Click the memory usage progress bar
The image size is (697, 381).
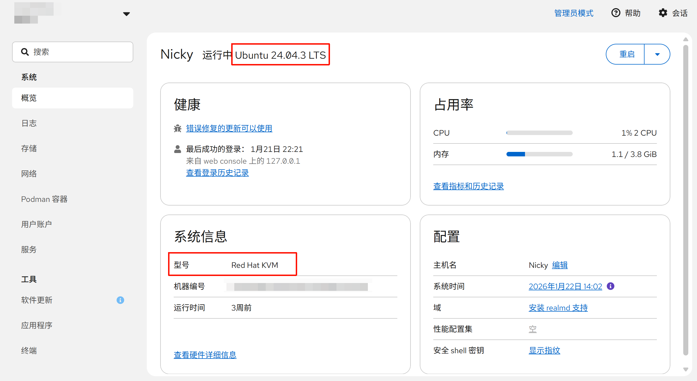539,154
